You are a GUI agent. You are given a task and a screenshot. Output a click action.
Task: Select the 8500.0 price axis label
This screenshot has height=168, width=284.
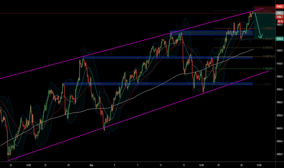point(280,141)
